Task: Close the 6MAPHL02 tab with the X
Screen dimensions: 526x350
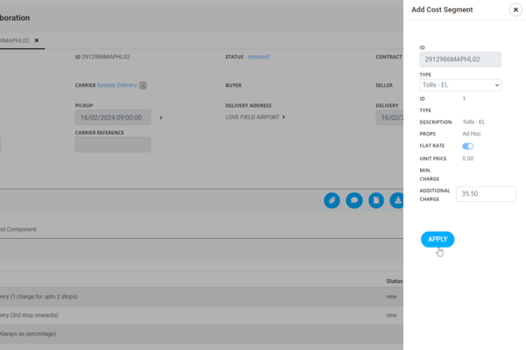Action: [37, 40]
